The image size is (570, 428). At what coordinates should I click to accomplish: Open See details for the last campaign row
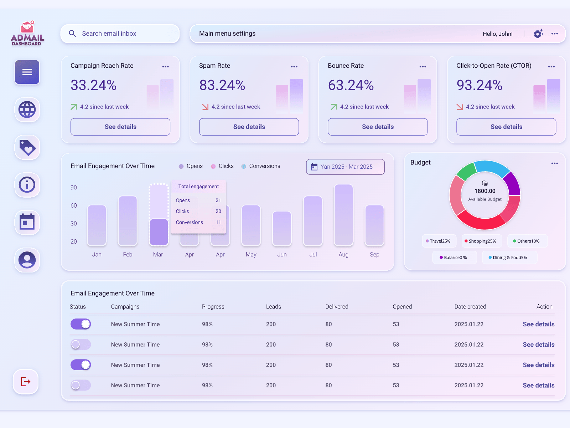tap(538, 385)
